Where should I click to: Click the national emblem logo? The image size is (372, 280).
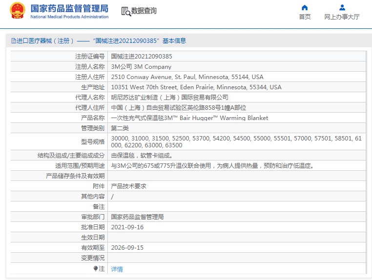coord(17,10)
